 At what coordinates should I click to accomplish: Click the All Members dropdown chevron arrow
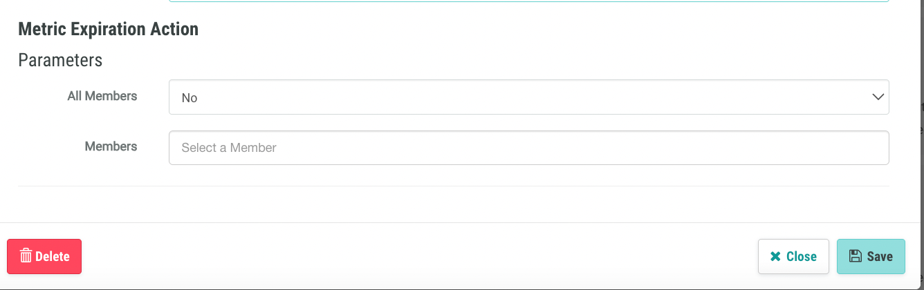pos(878,97)
